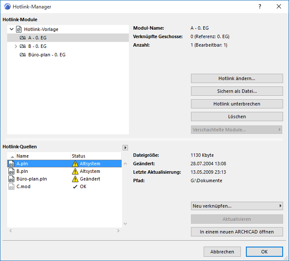Click the module icon beside A - 0. EG

point(23,38)
